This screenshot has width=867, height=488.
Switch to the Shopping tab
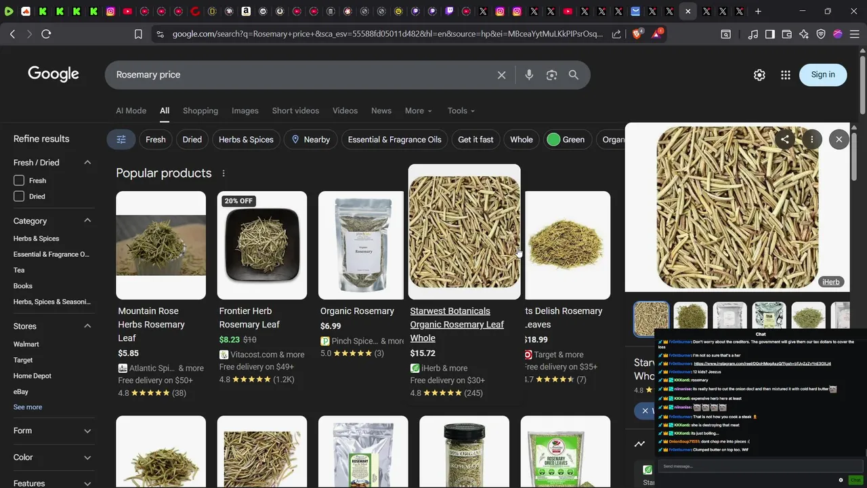point(200,110)
